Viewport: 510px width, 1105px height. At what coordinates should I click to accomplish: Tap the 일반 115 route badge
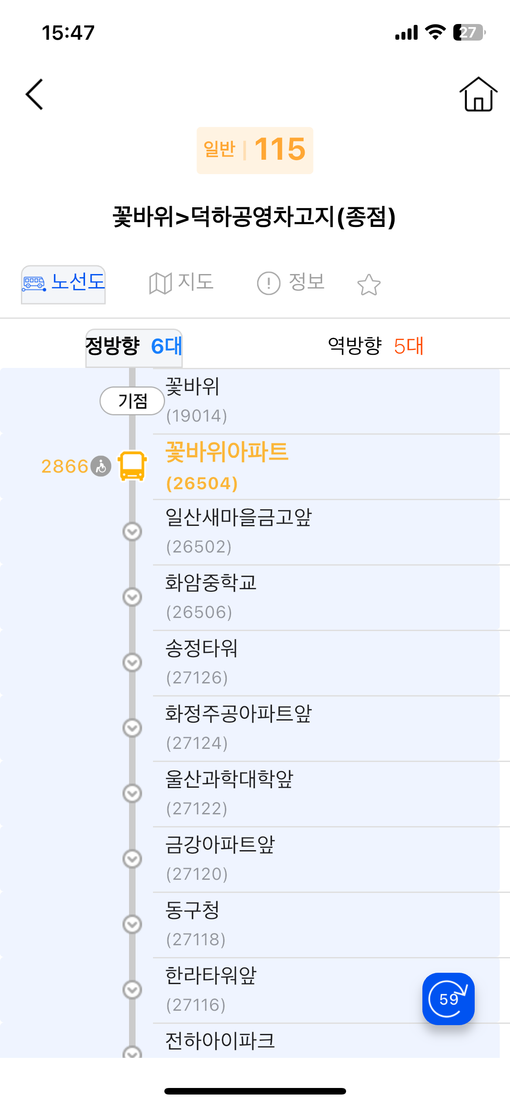255,150
